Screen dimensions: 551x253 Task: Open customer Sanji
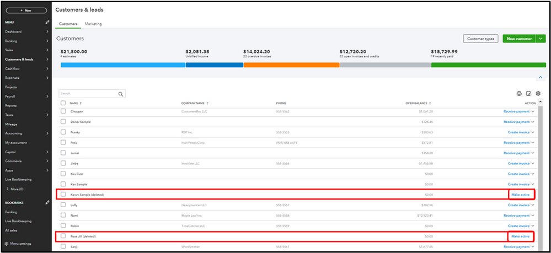click(x=74, y=247)
